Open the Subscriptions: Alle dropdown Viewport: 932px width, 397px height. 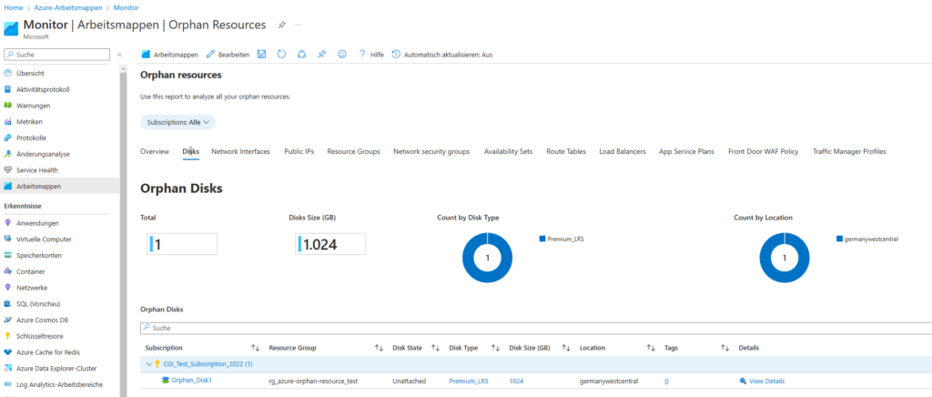pos(177,122)
